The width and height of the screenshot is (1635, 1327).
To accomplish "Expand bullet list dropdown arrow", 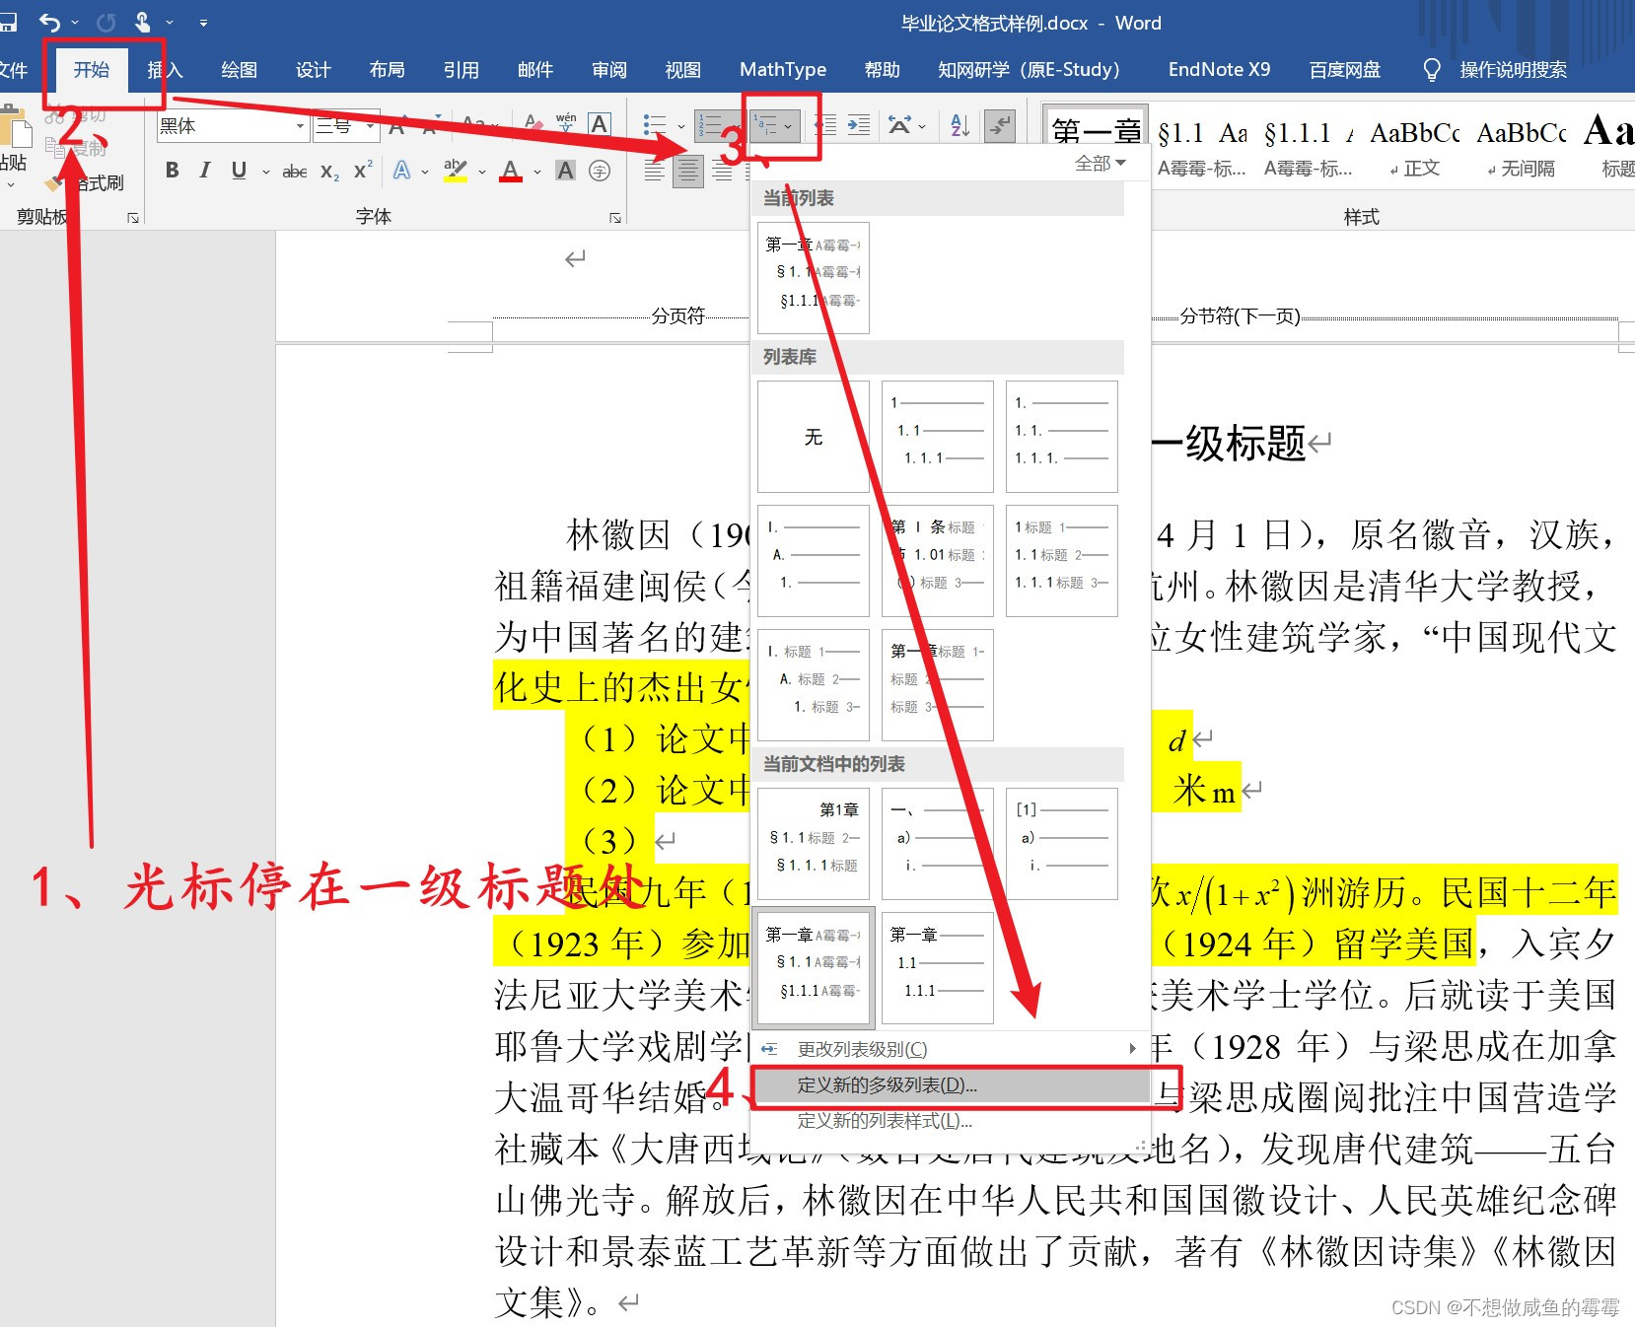I will pos(681,126).
